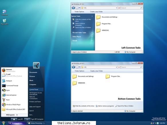Select WINDOWS folder in bottom window
The width and height of the screenshot is (167, 125).
click(x=79, y=83)
